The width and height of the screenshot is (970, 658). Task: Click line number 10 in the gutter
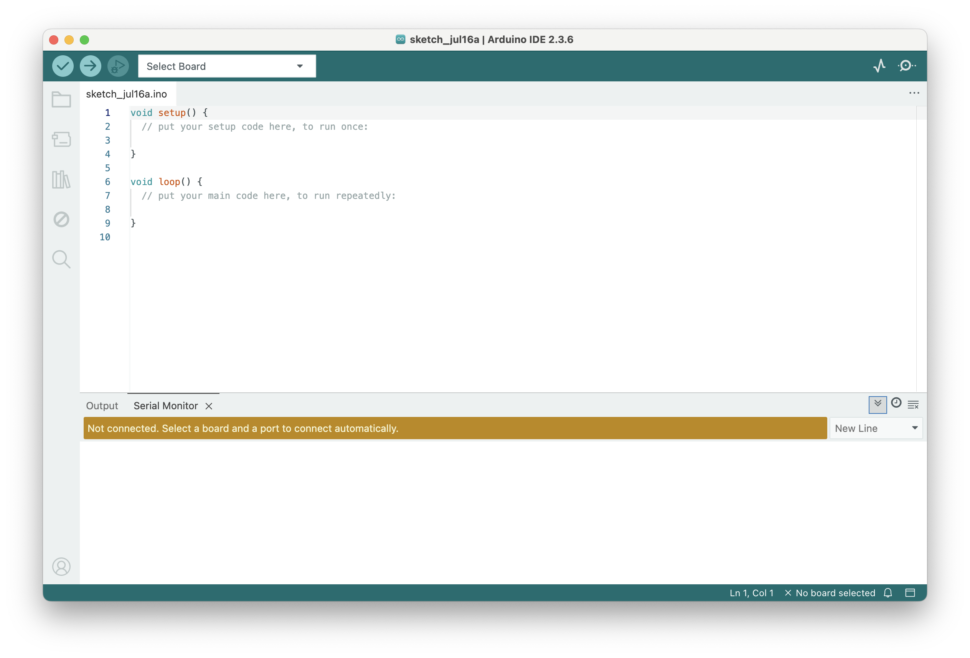tap(105, 237)
